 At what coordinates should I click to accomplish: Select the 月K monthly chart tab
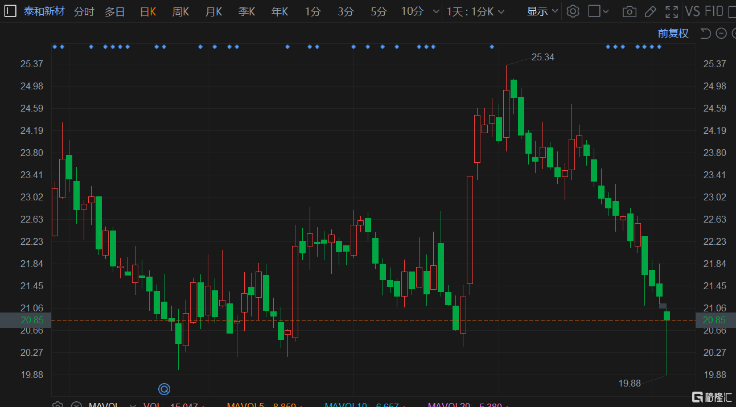(x=213, y=11)
